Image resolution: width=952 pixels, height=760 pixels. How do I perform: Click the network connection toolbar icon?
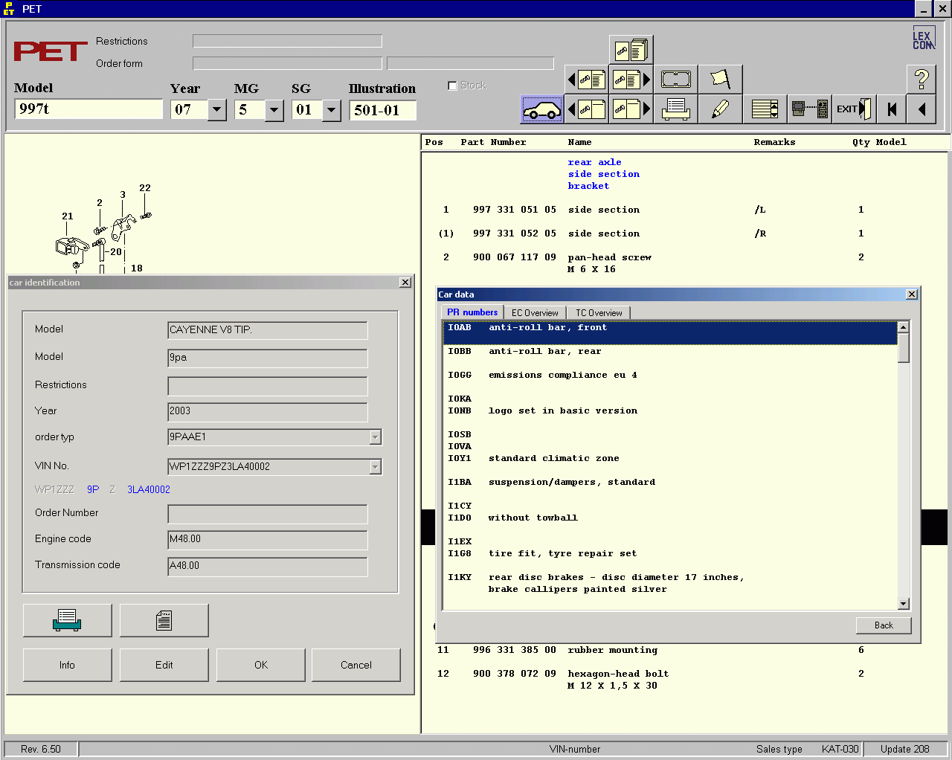tap(809, 109)
